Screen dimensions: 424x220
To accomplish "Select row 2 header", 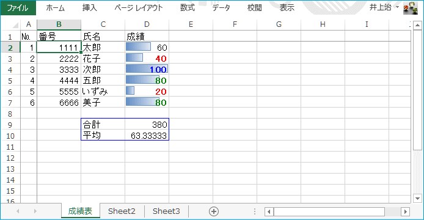I will [10, 48].
